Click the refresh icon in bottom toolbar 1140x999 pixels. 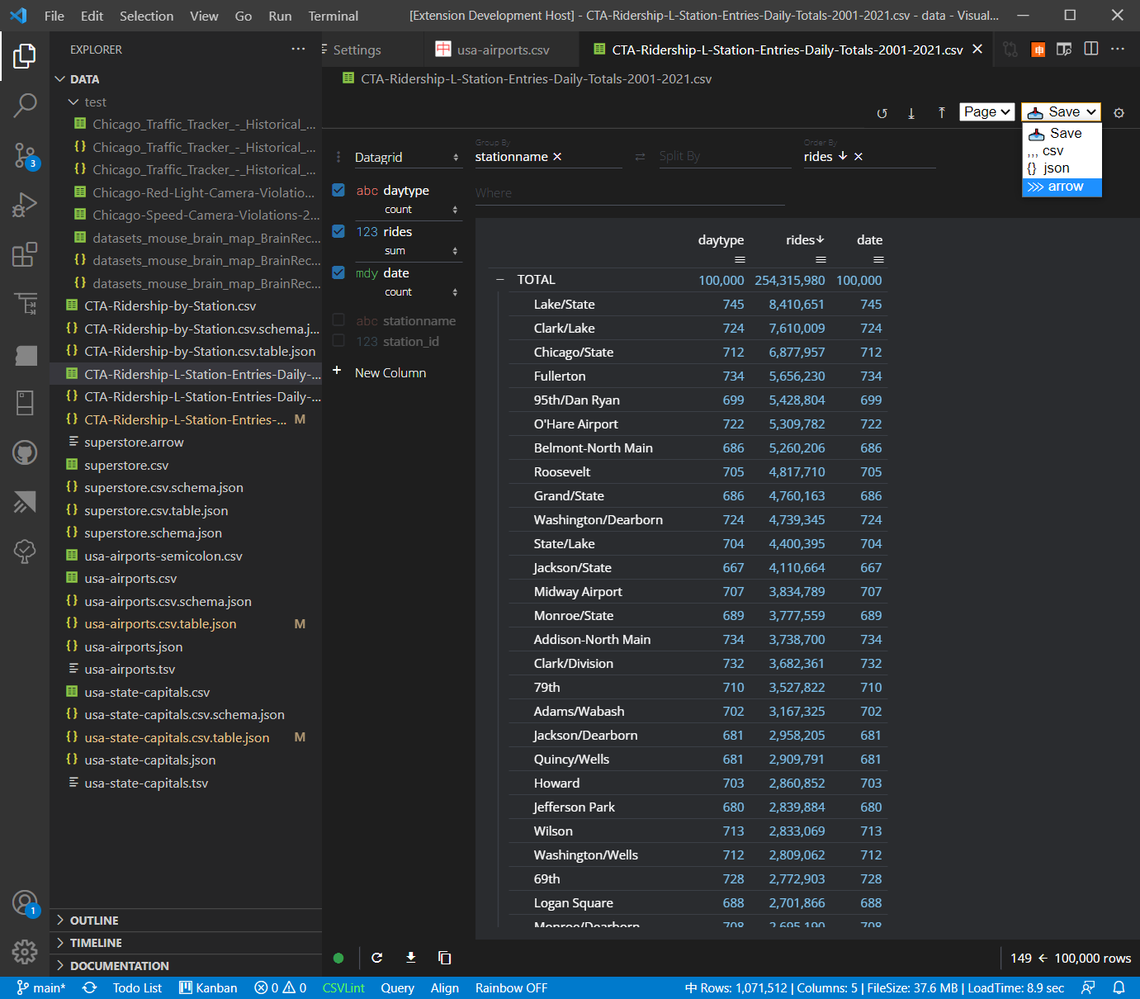pyautogui.click(x=377, y=958)
